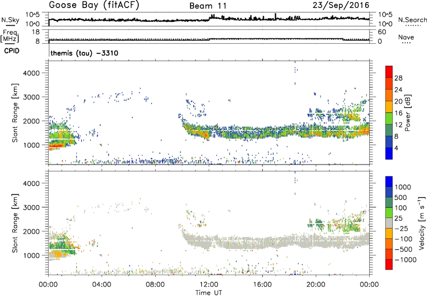Click the 12 dB colorbar label
The image size is (427, 296).
click(398, 124)
